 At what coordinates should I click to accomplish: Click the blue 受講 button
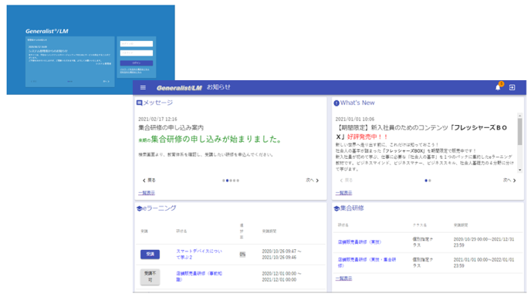point(150,255)
